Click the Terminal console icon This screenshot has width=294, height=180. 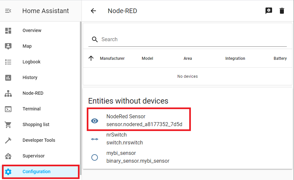point(8,109)
